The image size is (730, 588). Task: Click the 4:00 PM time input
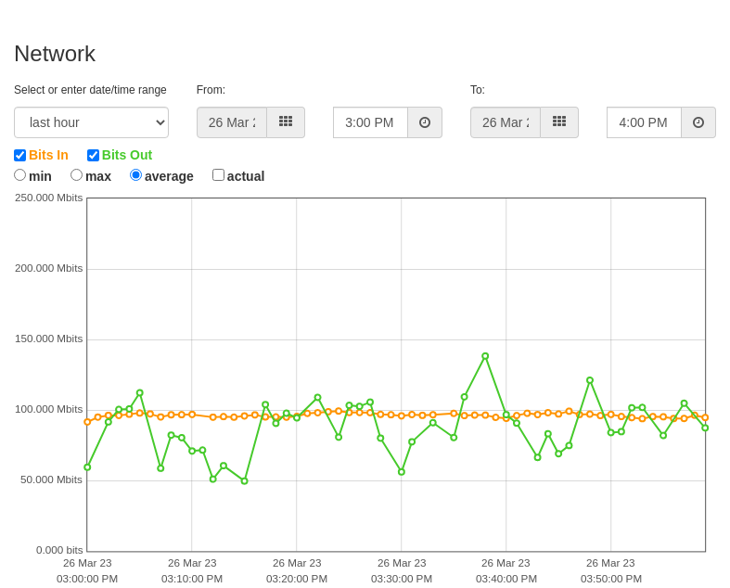point(645,122)
